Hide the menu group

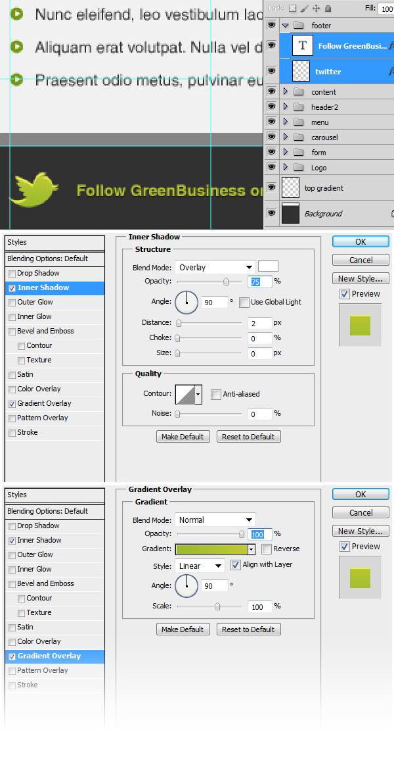271,121
